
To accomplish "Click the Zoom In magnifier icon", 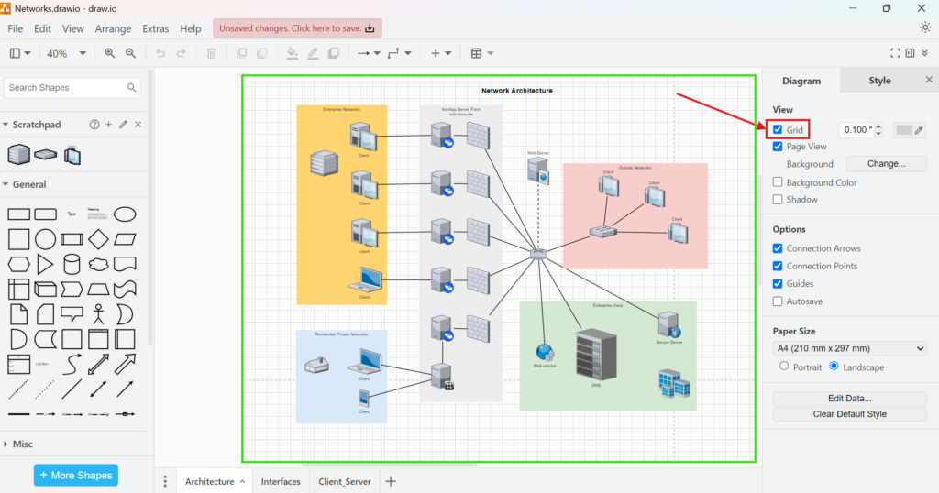I will 110,54.
